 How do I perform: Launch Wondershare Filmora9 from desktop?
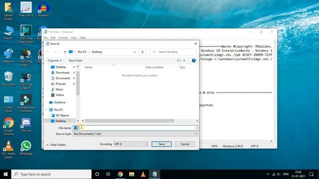click(x=26, y=103)
